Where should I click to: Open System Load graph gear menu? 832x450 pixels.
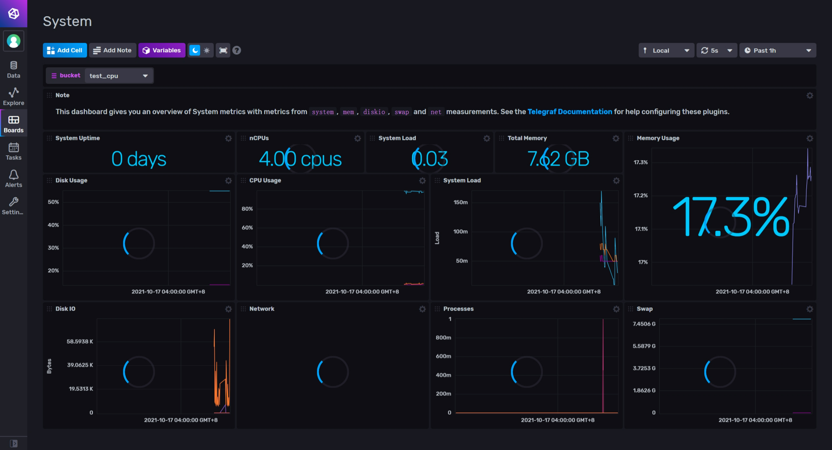(616, 181)
